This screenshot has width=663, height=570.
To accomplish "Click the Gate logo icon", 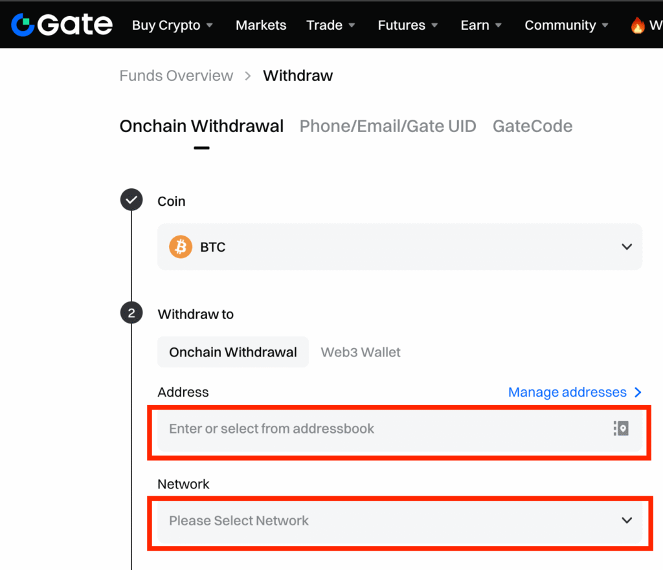I will tap(23, 25).
